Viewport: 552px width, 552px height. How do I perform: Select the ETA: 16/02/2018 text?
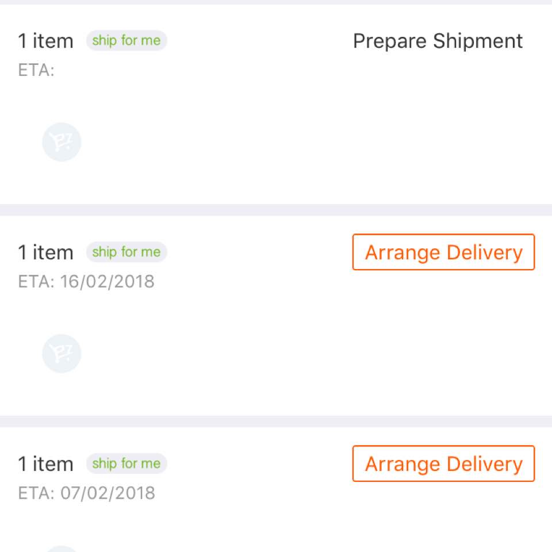click(86, 282)
